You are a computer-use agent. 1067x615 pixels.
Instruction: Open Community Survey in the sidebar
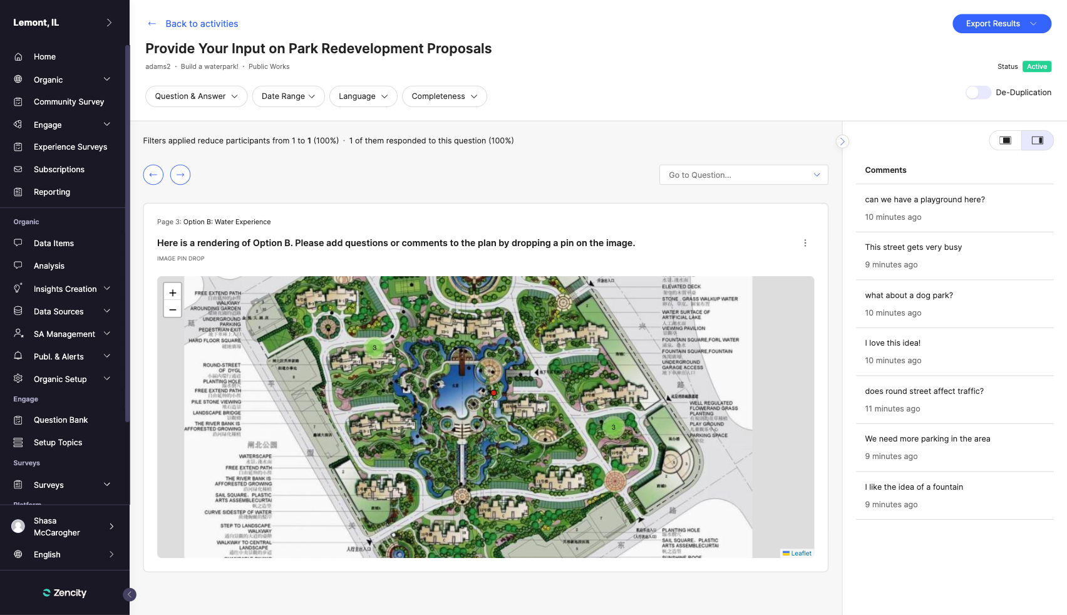(69, 102)
